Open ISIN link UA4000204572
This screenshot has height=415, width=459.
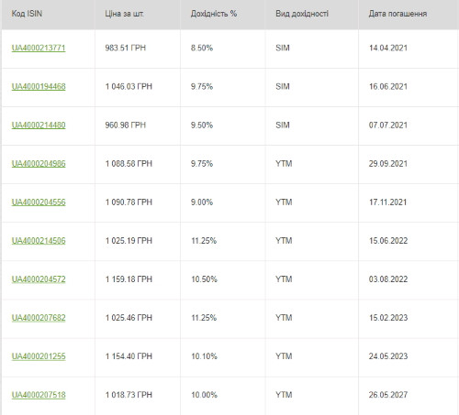pos(39,279)
